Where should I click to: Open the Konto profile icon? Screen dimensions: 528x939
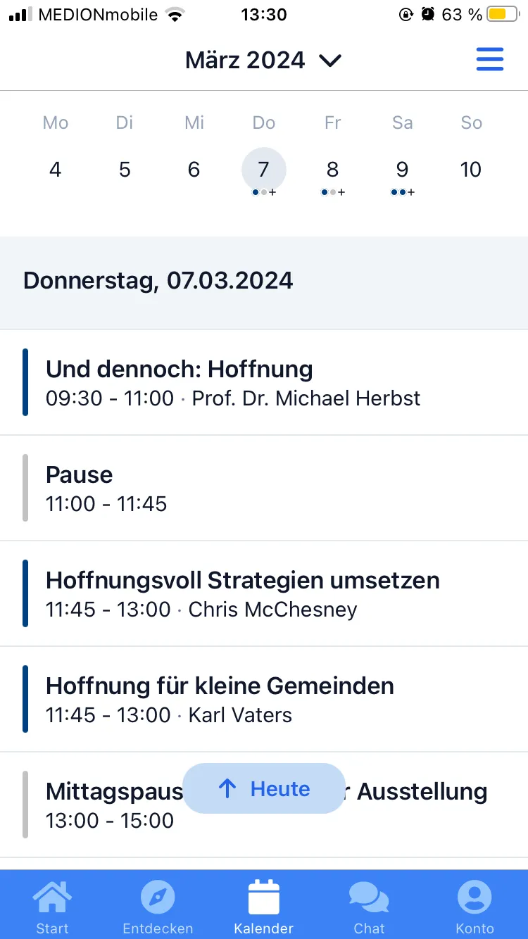[474, 899]
